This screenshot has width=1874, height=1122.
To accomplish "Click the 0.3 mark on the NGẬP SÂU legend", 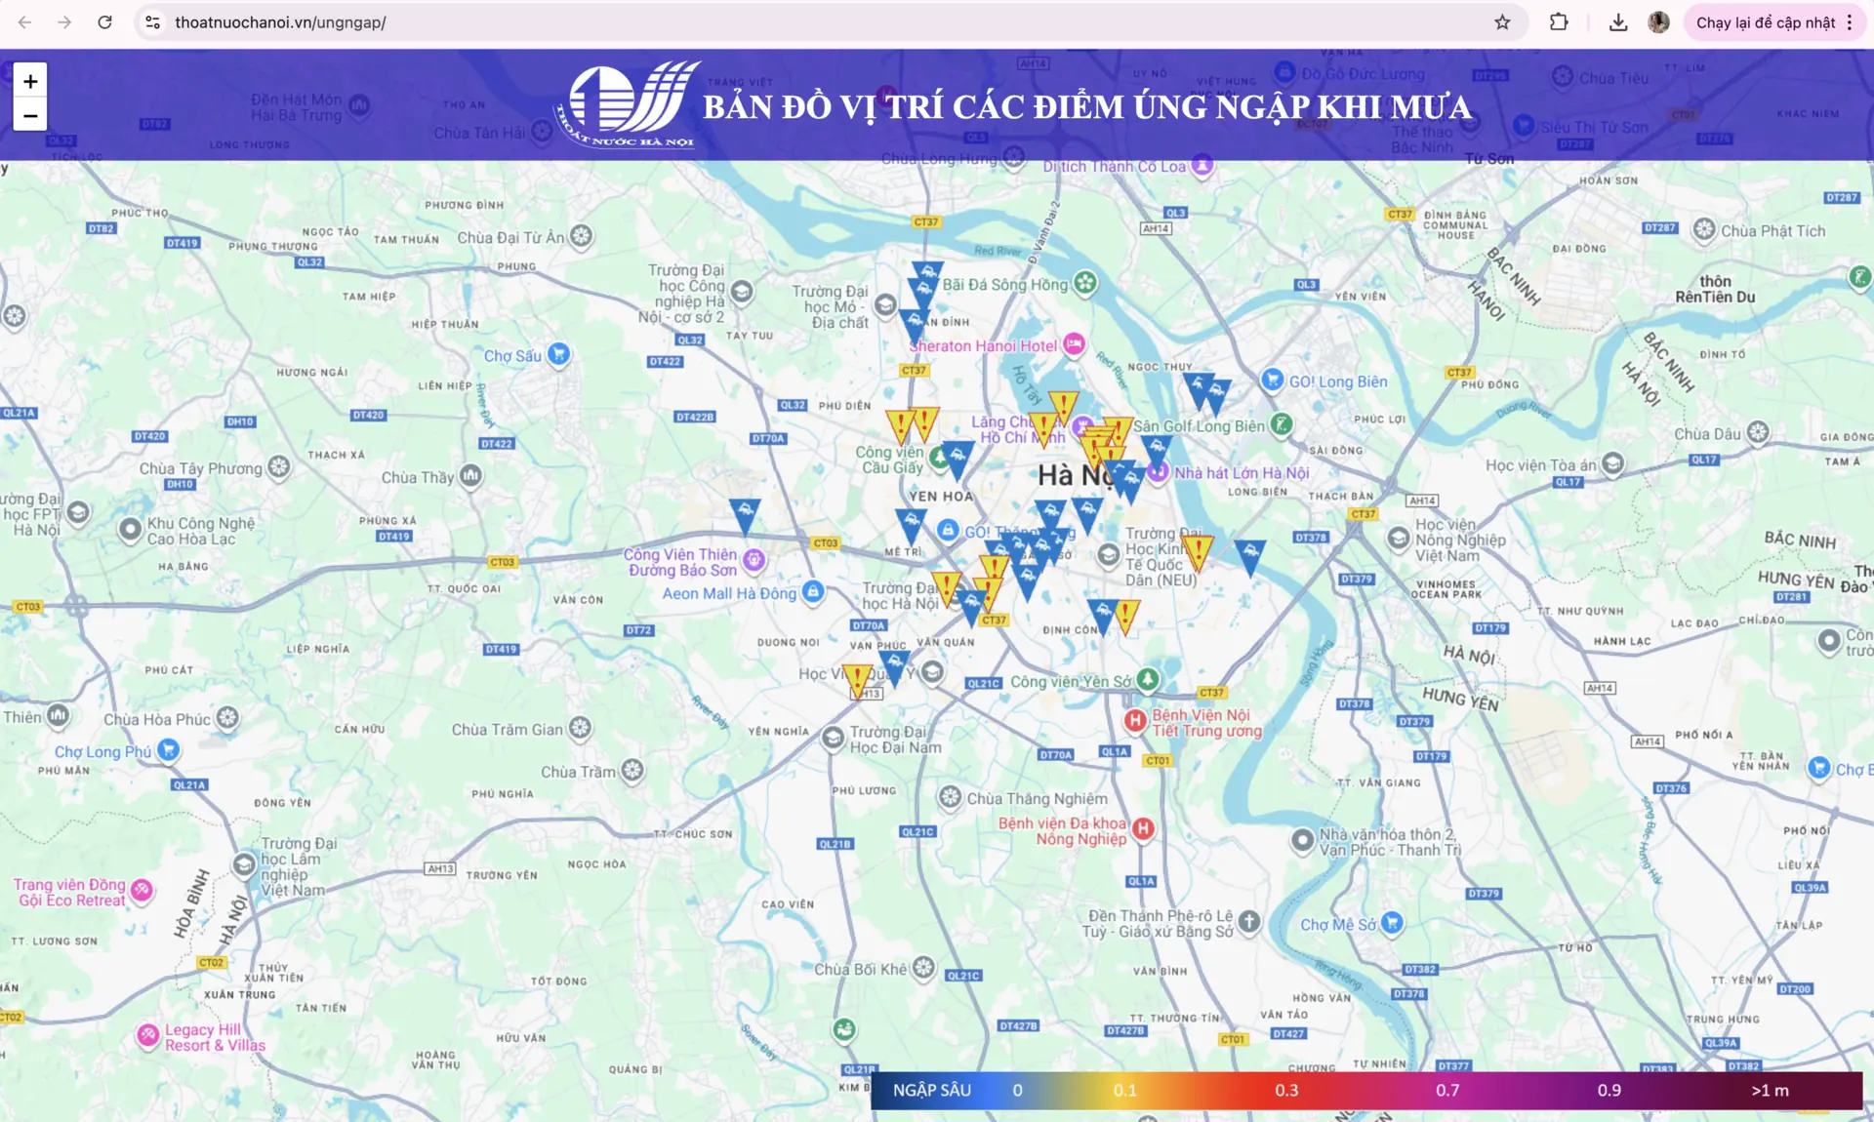I will 1288,1091.
